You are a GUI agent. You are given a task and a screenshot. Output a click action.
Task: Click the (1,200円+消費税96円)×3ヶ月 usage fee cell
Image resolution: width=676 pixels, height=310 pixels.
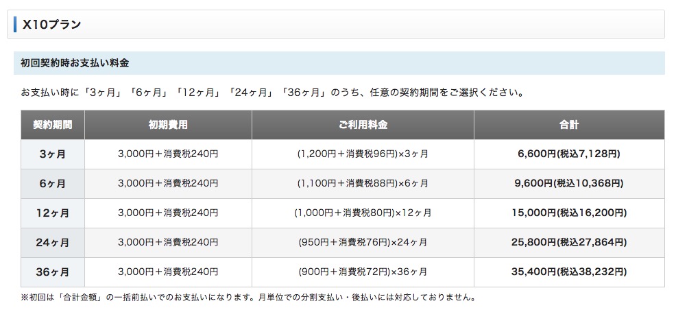[363, 154]
